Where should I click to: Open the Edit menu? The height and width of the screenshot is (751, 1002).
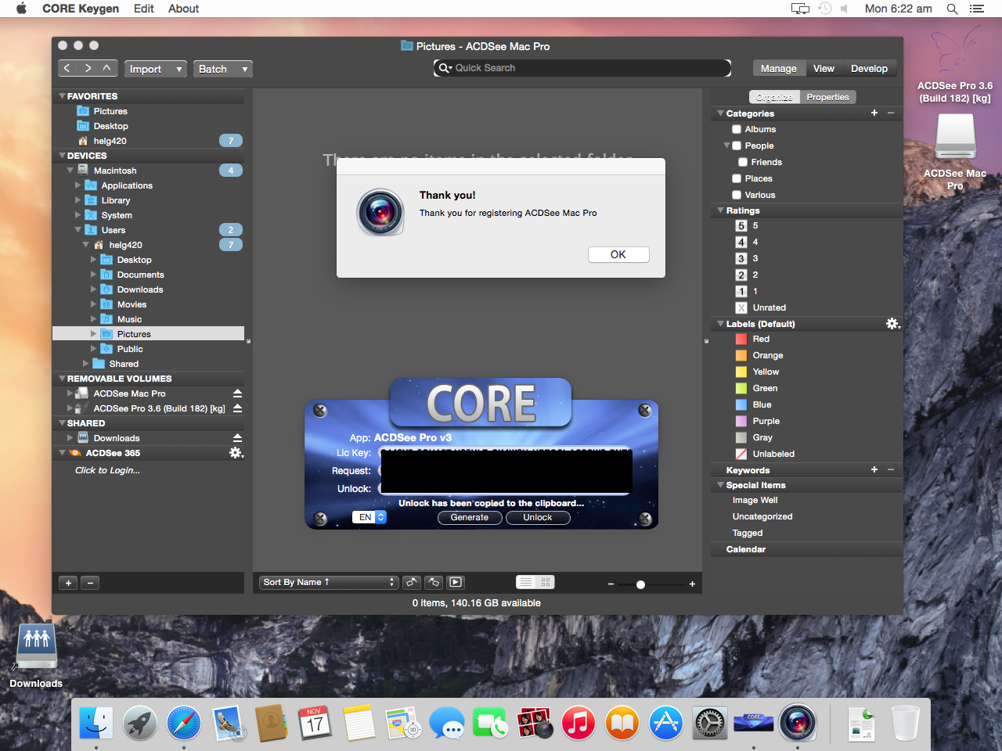coord(144,9)
